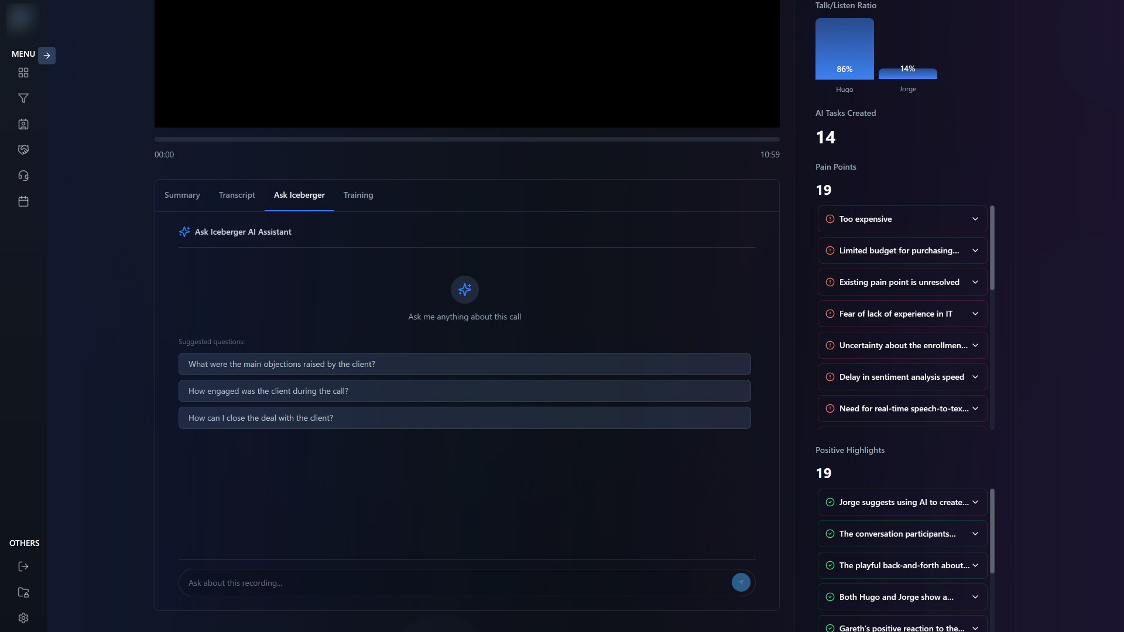This screenshot has height=632, width=1124.
Task: Ask how to close the deal
Action: click(x=465, y=418)
